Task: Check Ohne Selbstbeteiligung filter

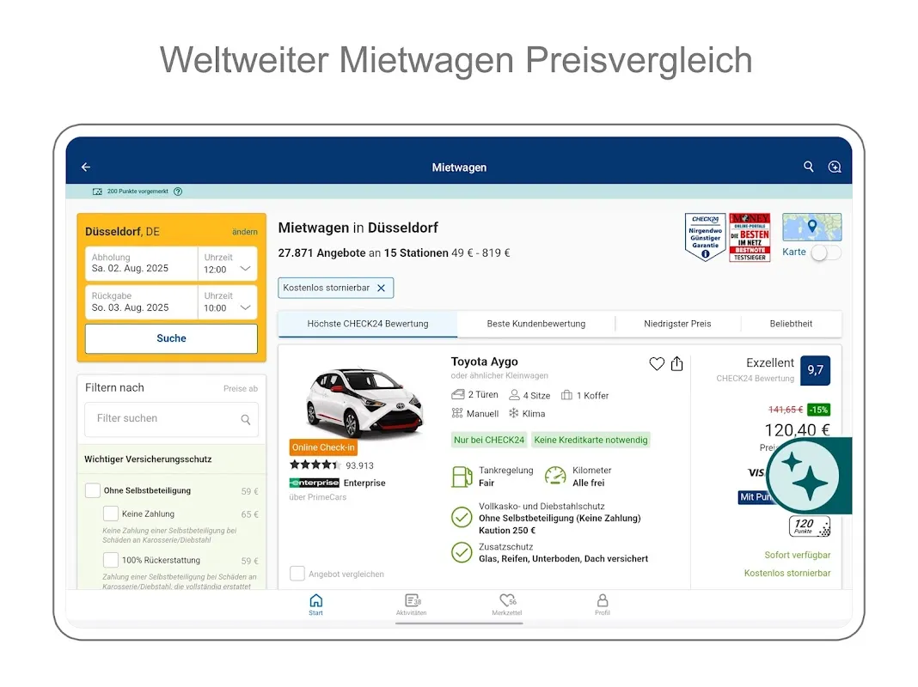Action: tap(93, 490)
